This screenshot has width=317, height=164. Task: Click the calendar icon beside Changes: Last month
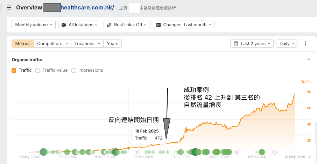(x=159, y=25)
